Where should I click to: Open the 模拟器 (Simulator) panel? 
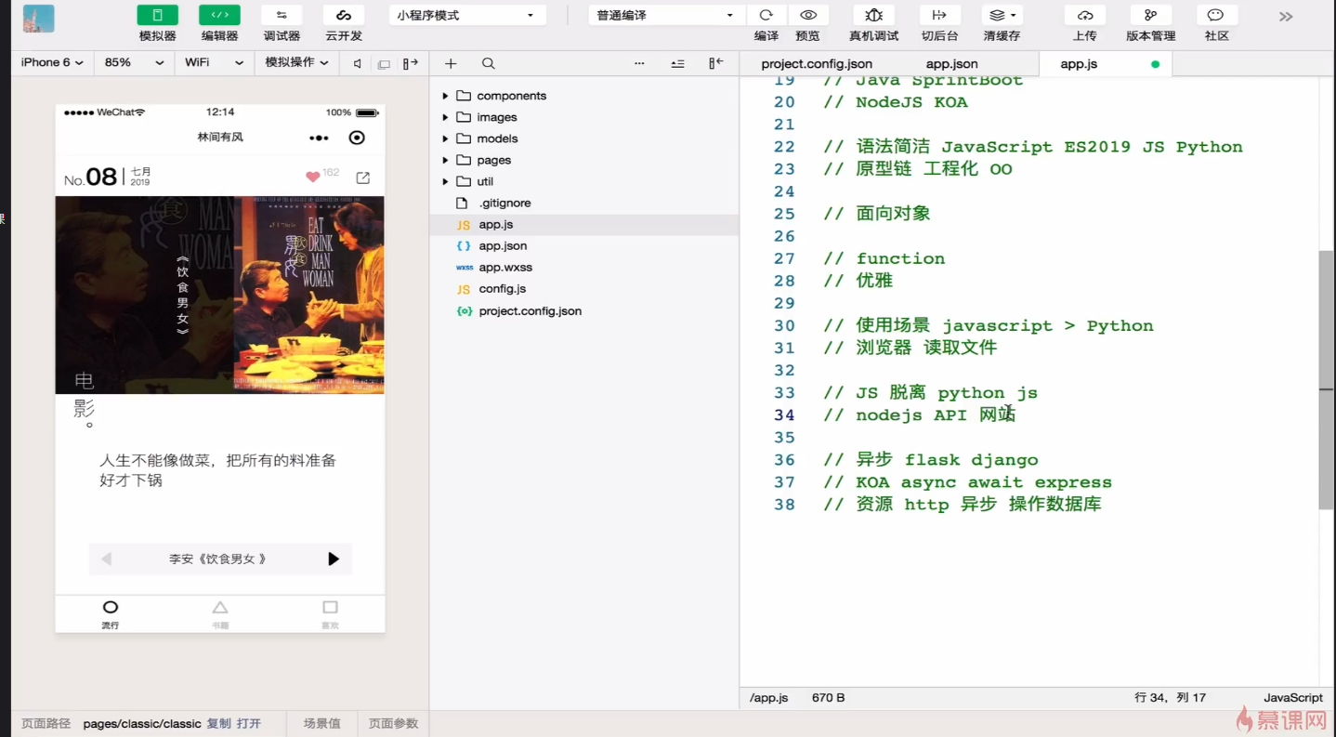tap(156, 22)
